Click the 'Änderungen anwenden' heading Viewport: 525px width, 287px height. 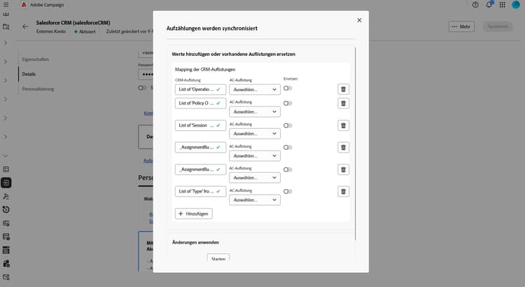[x=195, y=242]
